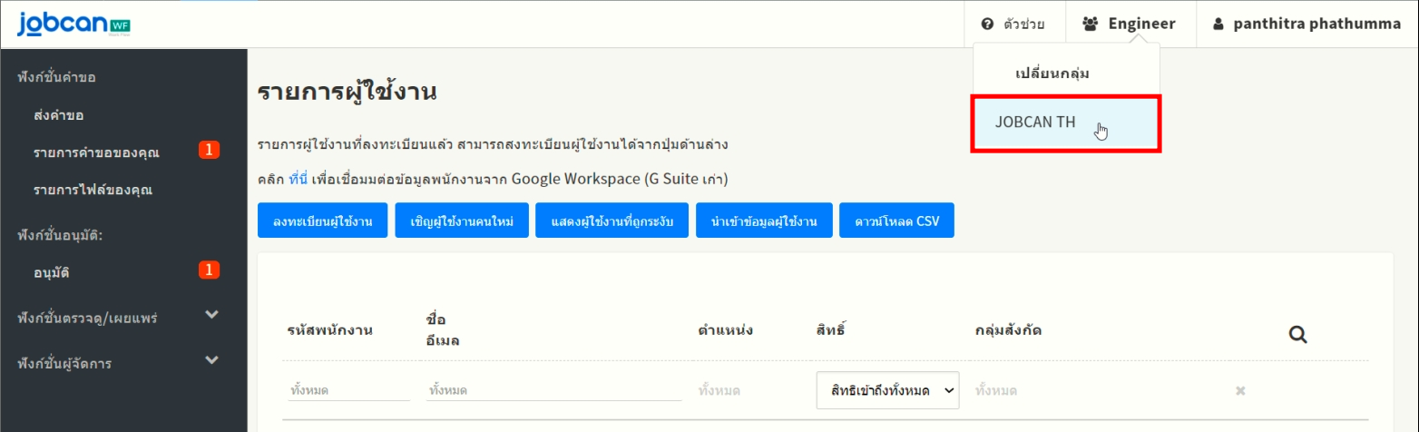Open the สิทธิเข้าถึงทั้งหมด permission dropdown
The height and width of the screenshot is (432, 1419).
[887, 390]
